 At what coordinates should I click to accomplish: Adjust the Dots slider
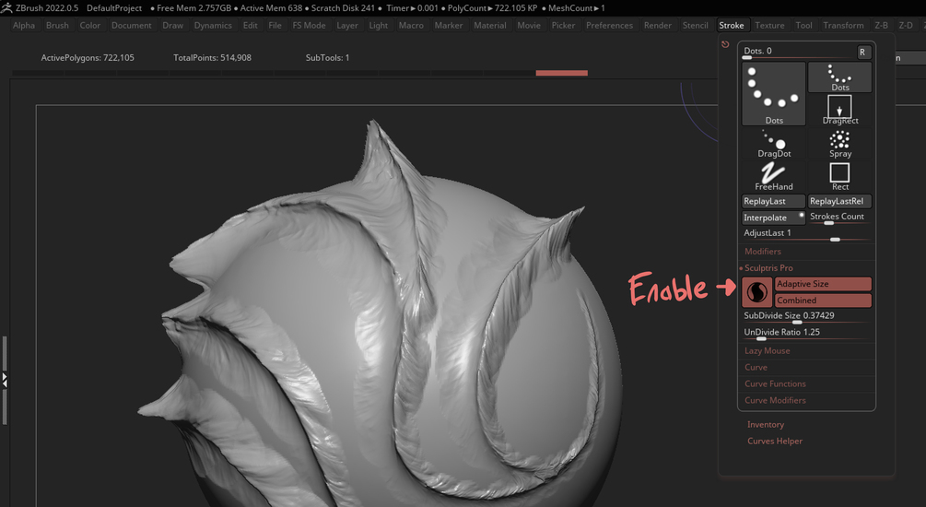pyautogui.click(x=799, y=52)
